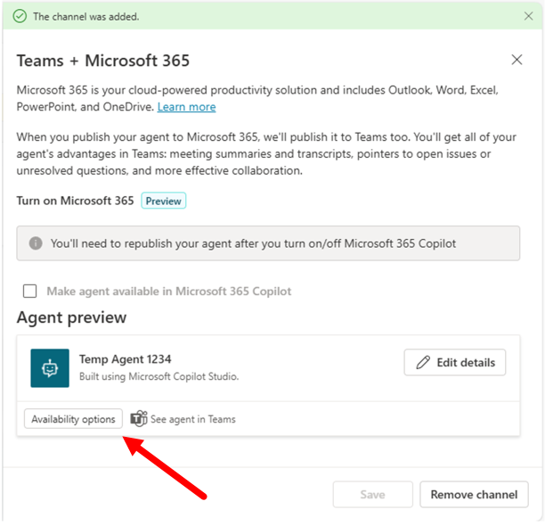Viewport: 545px width, 526px height.
Task: Click the Save button
Action: coord(372,494)
